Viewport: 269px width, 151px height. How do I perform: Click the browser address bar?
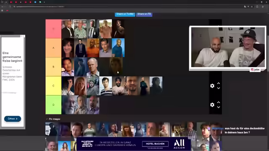[x=120, y=7]
